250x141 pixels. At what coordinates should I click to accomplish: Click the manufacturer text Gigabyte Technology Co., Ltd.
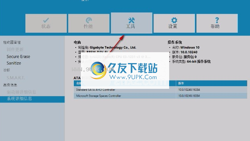[113, 48]
